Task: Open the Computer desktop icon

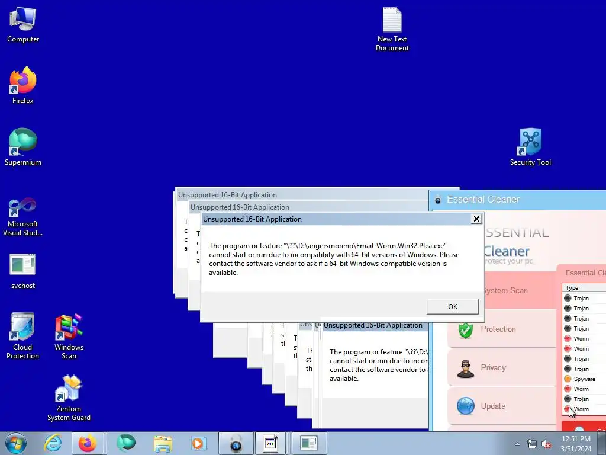Action: tap(23, 25)
